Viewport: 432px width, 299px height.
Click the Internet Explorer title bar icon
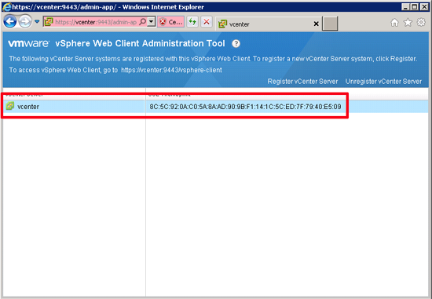click(7, 6)
